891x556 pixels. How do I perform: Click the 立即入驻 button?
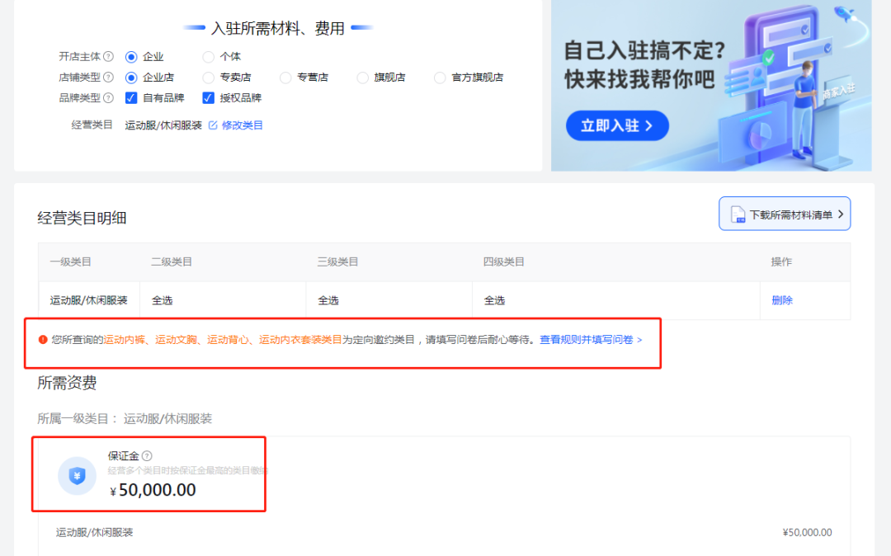pos(617,125)
